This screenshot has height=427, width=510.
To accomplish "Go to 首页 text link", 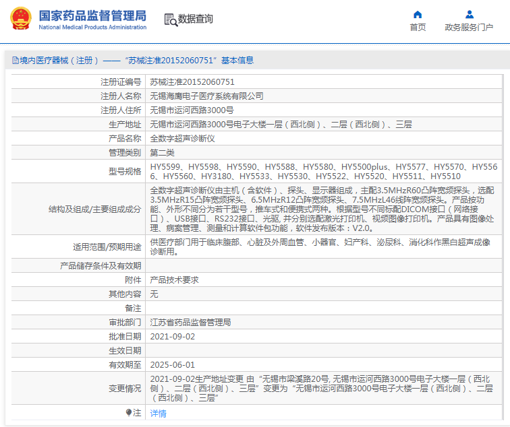I will pos(418,27).
